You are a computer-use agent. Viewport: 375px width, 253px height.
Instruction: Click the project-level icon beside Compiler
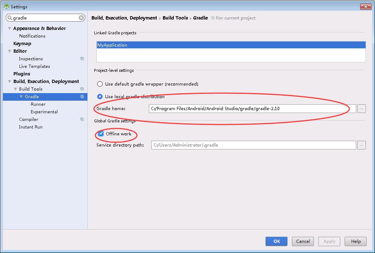tap(82, 119)
